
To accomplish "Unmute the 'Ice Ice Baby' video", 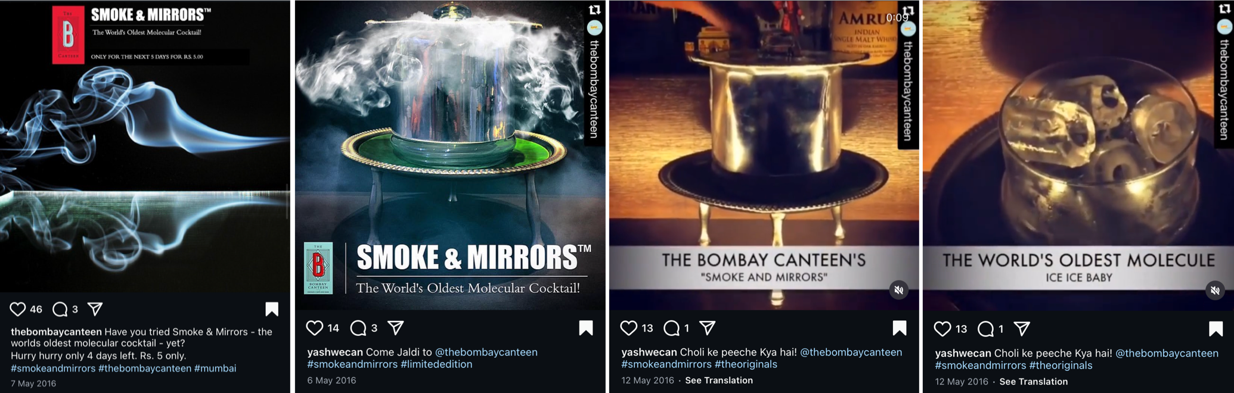I will point(1215,291).
